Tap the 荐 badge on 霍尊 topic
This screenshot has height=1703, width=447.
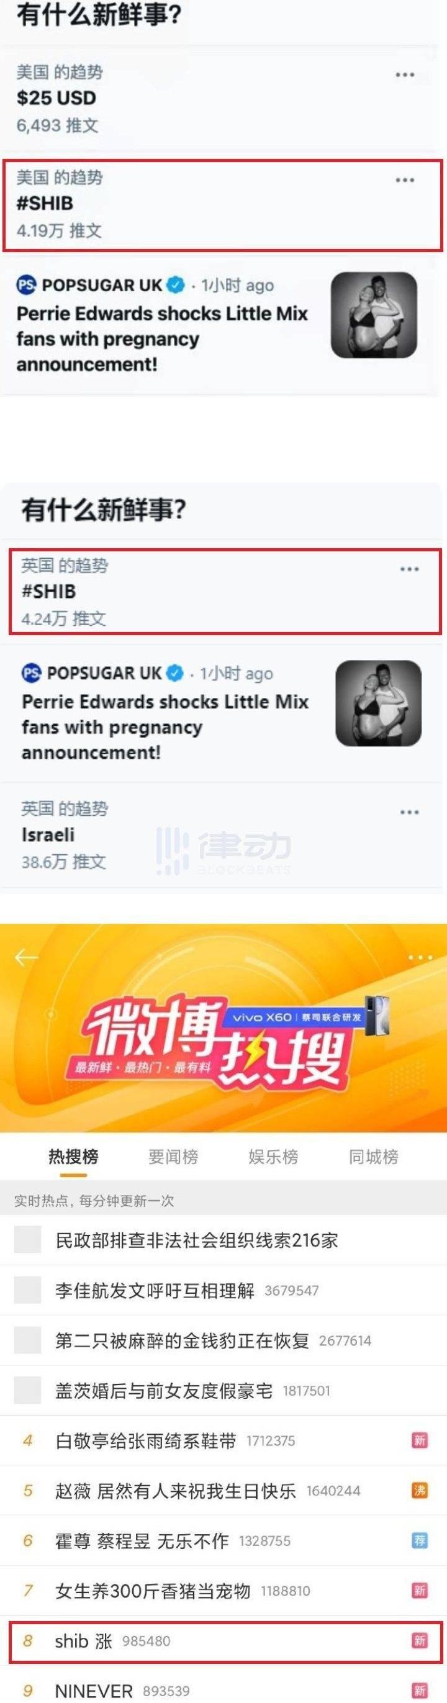[419, 1540]
